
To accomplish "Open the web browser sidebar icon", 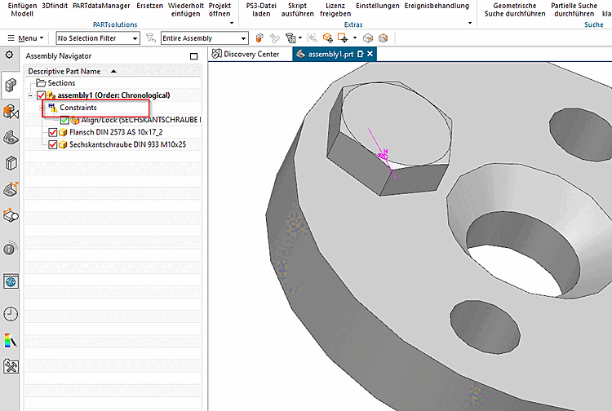I will click(x=11, y=282).
